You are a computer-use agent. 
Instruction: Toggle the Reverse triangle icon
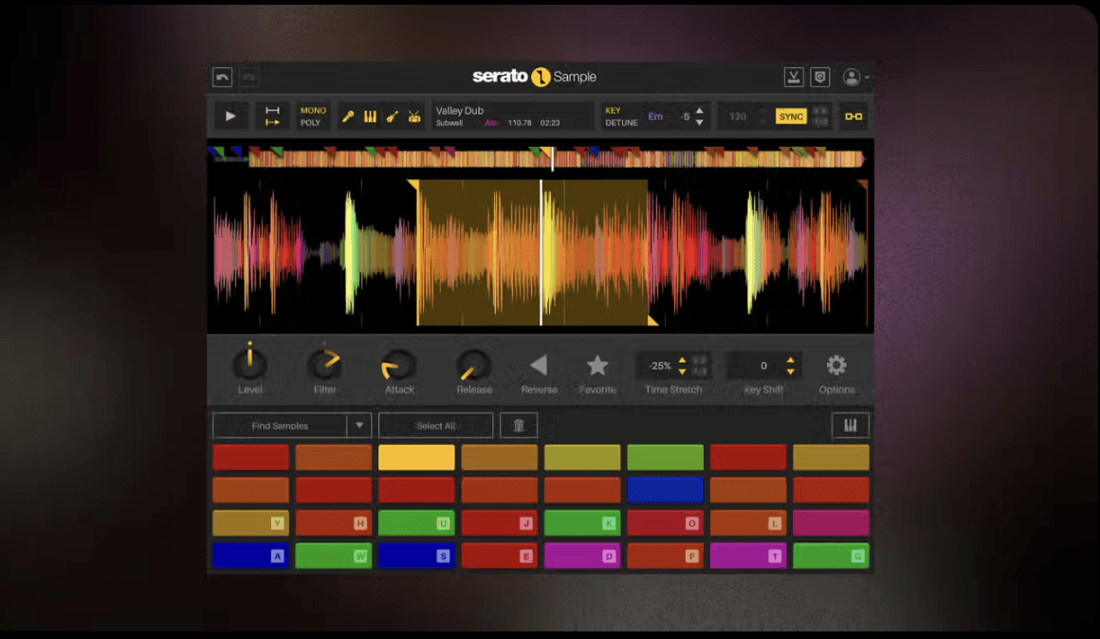539,365
